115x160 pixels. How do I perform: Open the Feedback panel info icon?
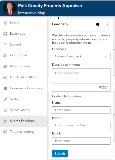98,24
